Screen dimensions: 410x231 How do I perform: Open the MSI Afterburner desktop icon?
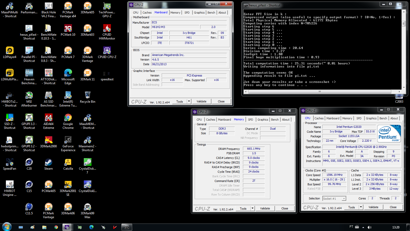tap(29, 100)
